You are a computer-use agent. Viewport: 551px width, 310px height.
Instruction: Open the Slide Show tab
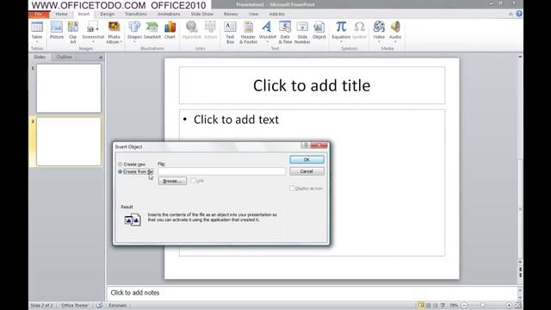coord(202,14)
